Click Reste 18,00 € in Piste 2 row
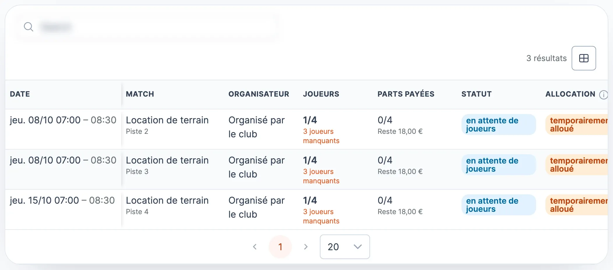This screenshot has width=613, height=270. tap(400, 132)
